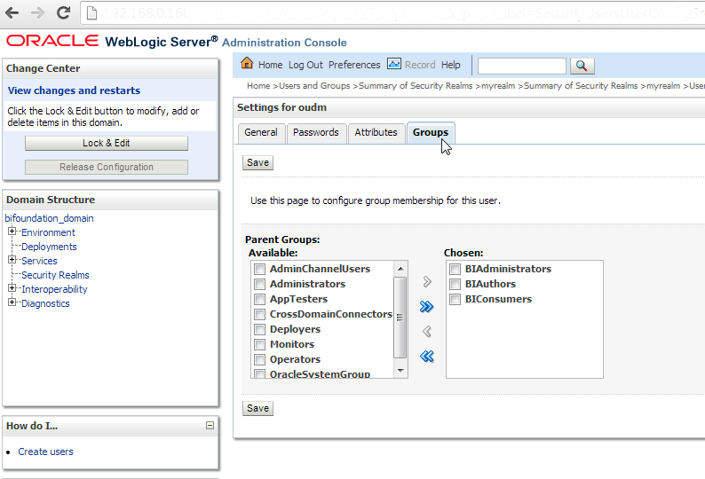Image resolution: width=705 pixels, height=479 pixels.
Task: Open Security Realms in Domain Structure
Action: point(55,276)
